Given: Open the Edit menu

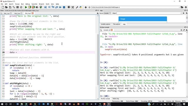Looking at the screenshot, I should 6,4.
